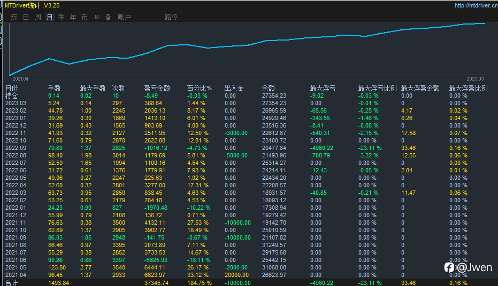Click the MTDriver统计 V3.25 title text

click(32, 5)
